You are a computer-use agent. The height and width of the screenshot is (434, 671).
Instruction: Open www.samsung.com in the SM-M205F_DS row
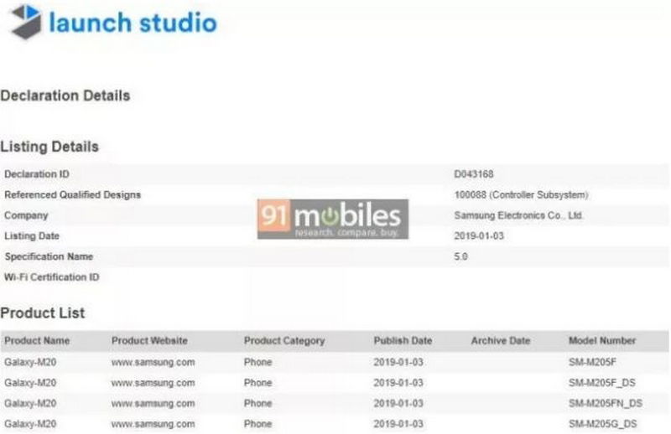(153, 383)
